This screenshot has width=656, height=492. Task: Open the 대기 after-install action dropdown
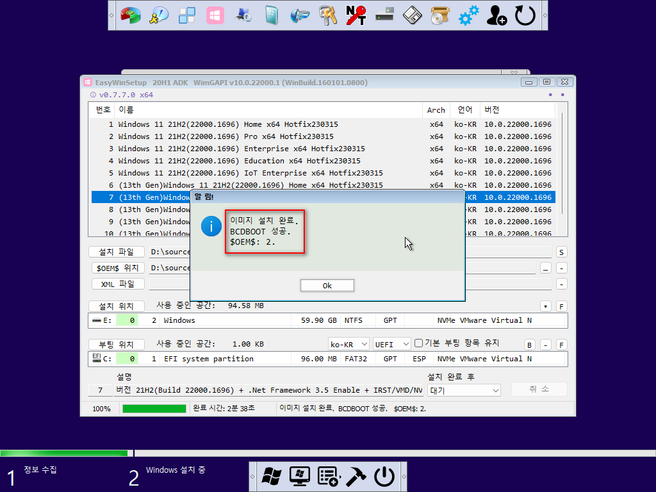pos(464,391)
